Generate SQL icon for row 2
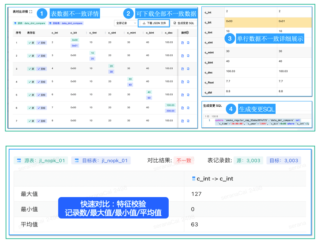 [x=188, y=56]
